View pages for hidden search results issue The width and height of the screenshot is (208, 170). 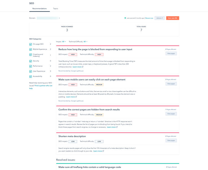pyautogui.click(x=171, y=114)
